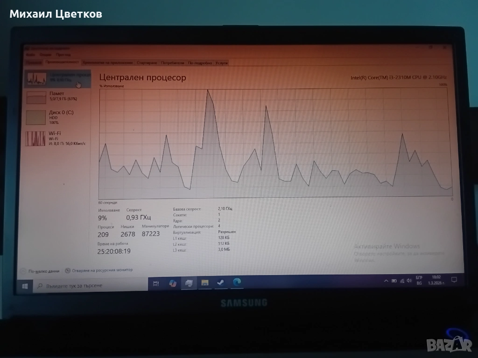
Task: Open Microsoft Edge from the taskbar
Action: [x=237, y=282]
